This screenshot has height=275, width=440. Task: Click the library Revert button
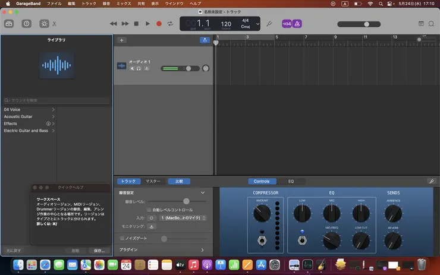pyautogui.click(x=14, y=251)
